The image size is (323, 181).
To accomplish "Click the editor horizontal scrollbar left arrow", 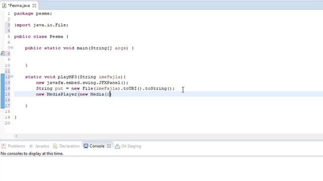I will point(16,136).
